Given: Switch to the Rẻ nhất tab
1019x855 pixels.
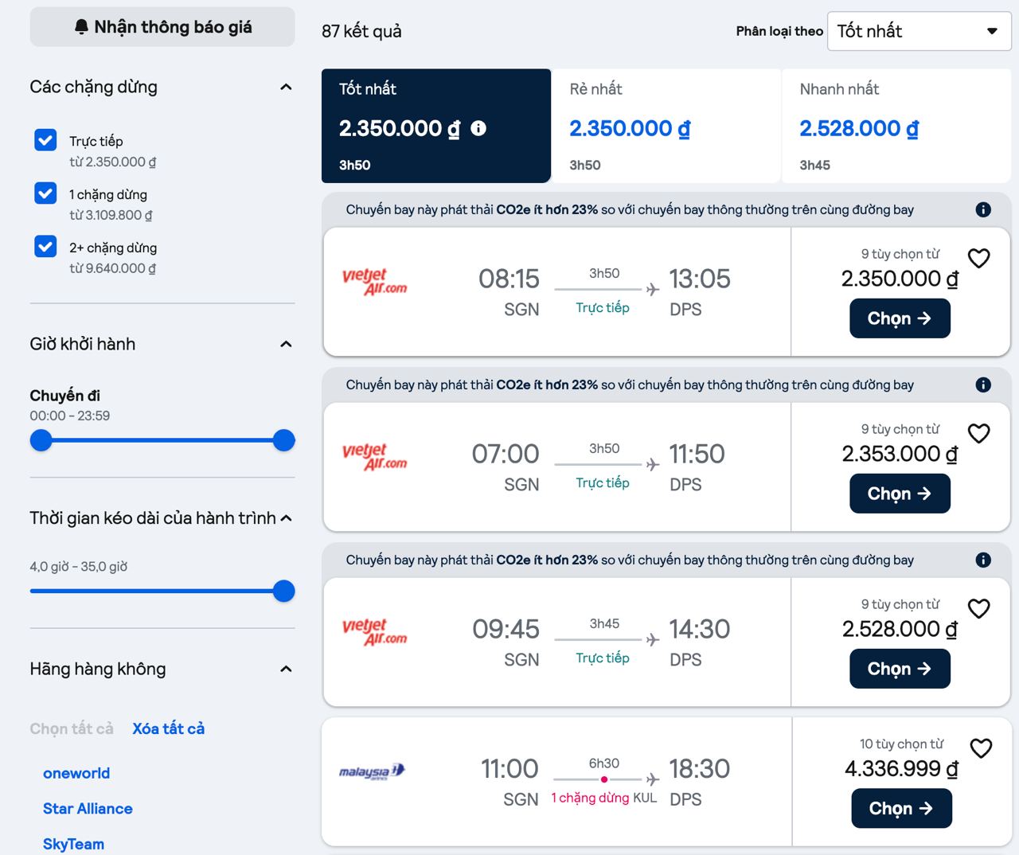Looking at the screenshot, I should coord(666,126).
